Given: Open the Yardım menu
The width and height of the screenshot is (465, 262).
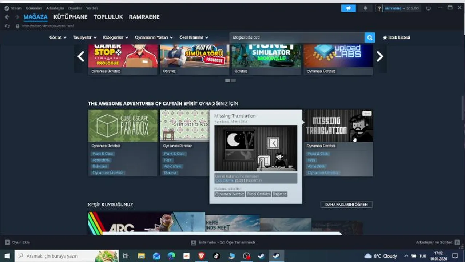Looking at the screenshot, I should pos(92,8).
